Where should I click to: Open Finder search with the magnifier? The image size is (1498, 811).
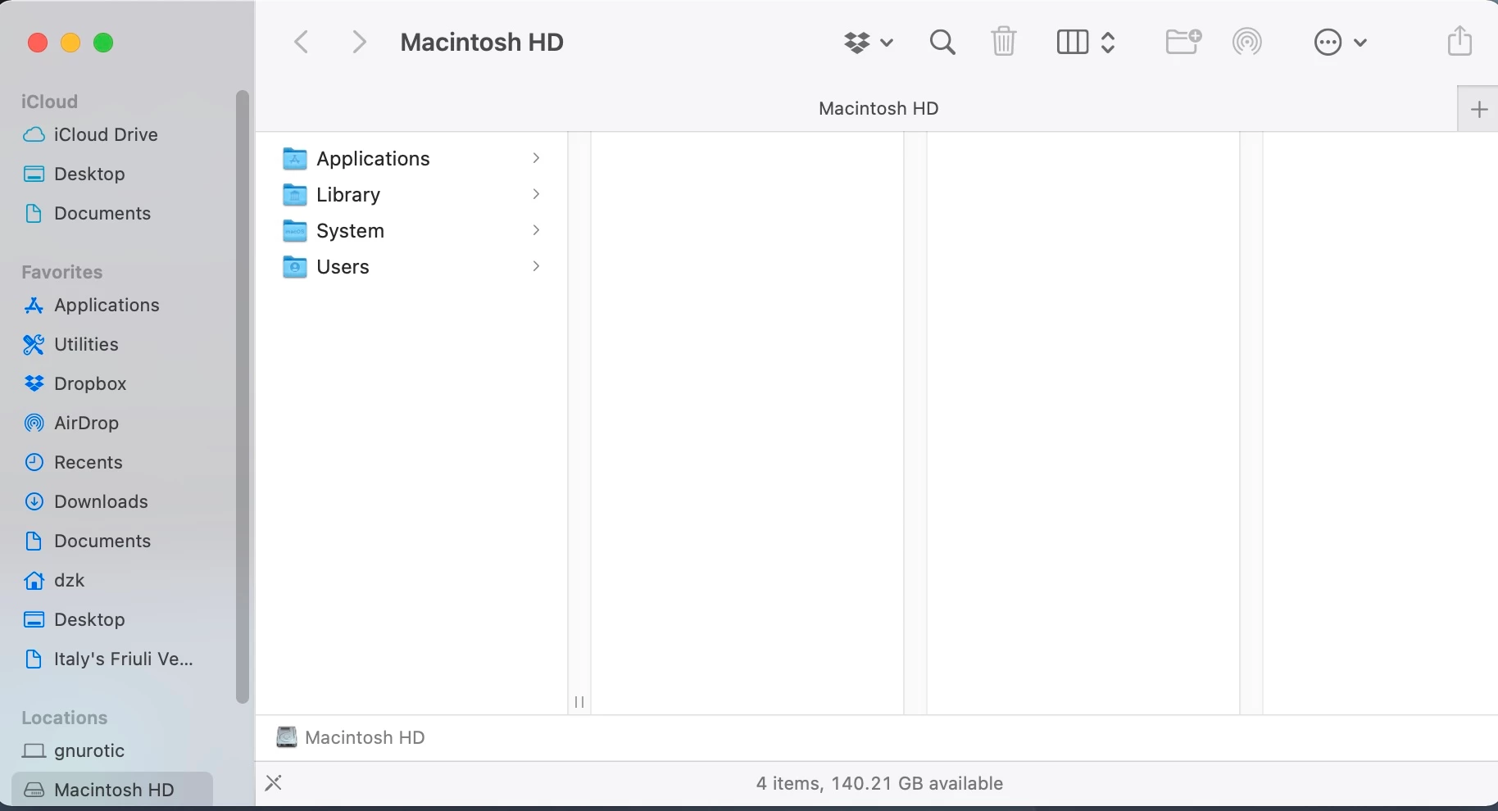pyautogui.click(x=942, y=42)
